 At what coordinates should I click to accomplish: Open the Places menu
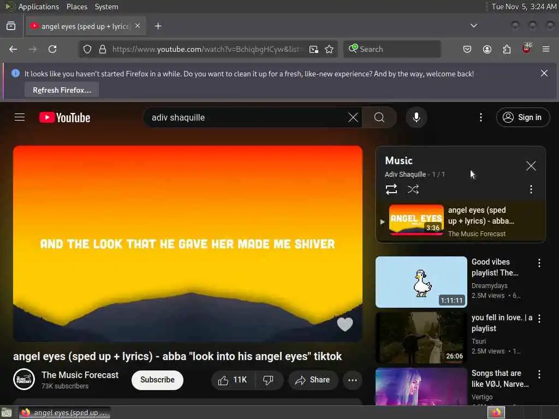(76, 7)
